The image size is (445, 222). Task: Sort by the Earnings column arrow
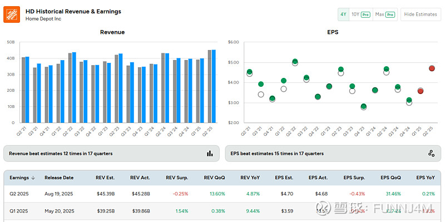33,177
